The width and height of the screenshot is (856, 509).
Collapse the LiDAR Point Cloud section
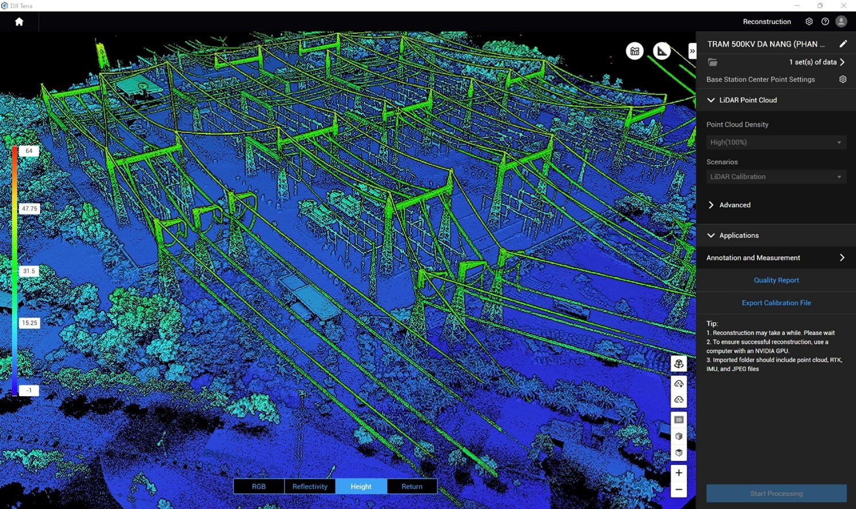tap(711, 100)
